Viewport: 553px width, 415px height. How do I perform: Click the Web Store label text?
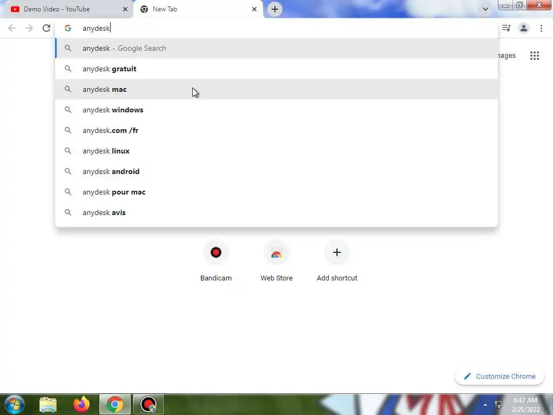click(x=276, y=278)
